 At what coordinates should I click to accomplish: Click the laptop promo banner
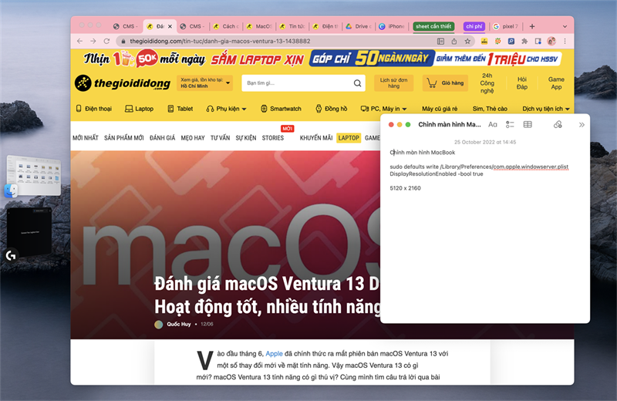(322, 59)
